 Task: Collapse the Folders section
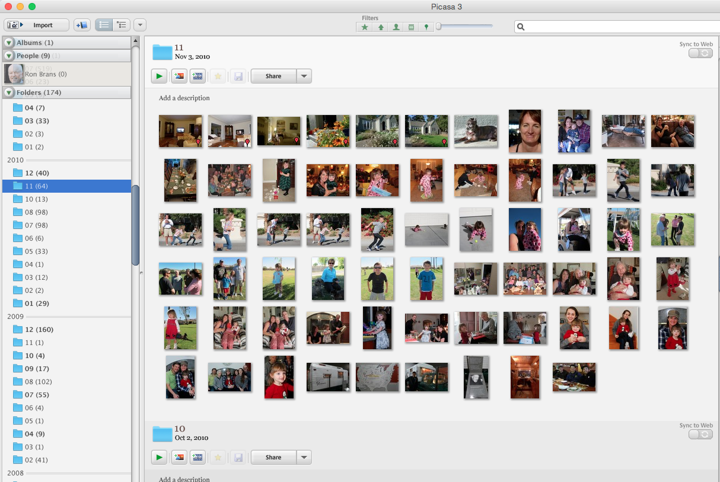(x=9, y=92)
